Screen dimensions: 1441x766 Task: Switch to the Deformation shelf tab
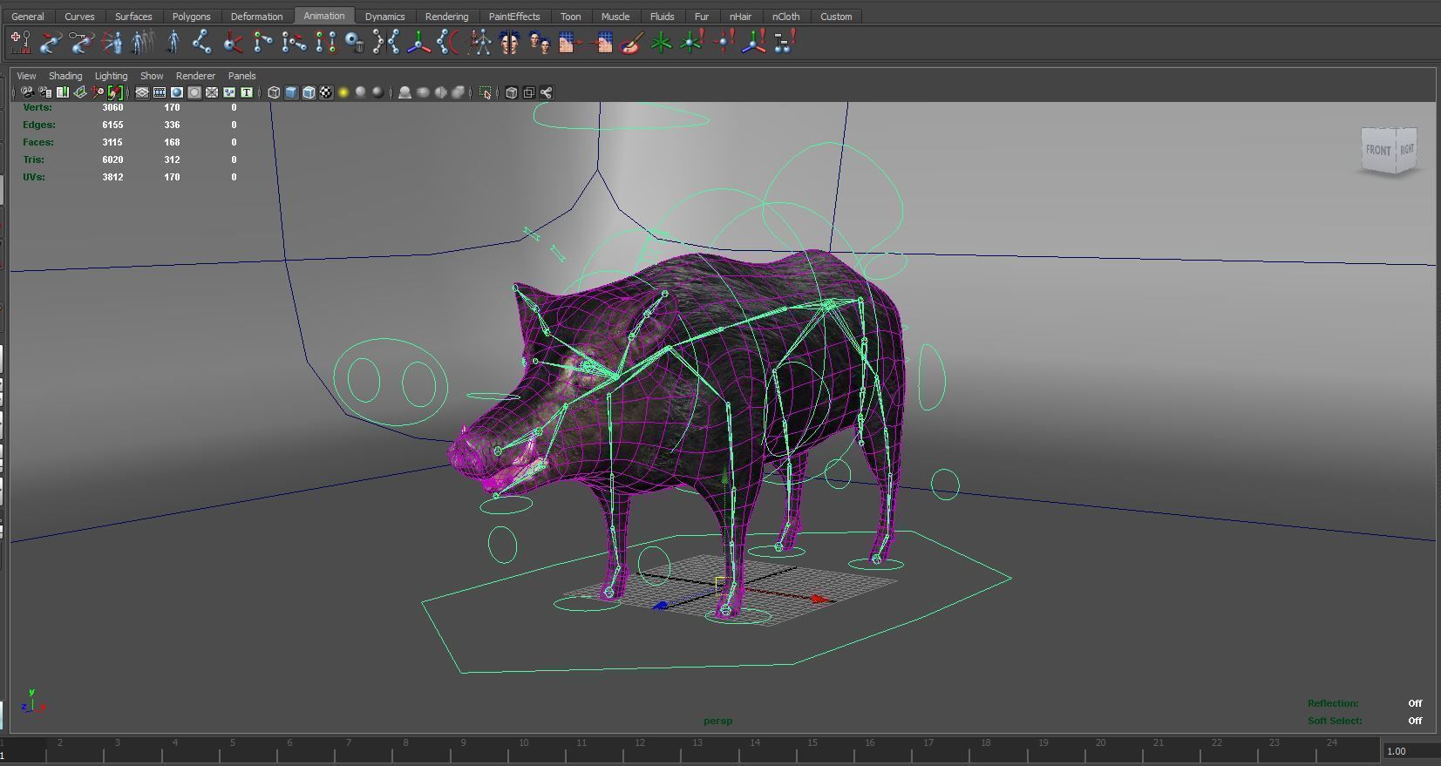tap(256, 17)
